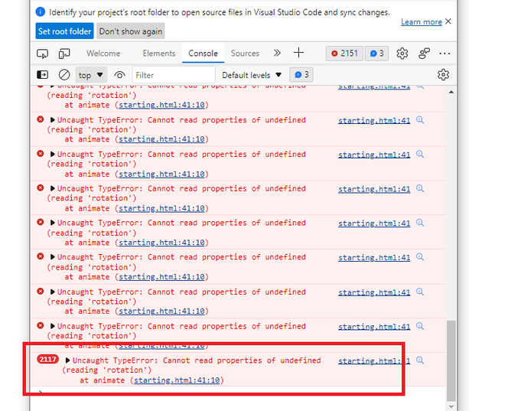Image resolution: width=505 pixels, height=411 pixels.
Task: Click the live expression eye icon
Action: click(120, 75)
